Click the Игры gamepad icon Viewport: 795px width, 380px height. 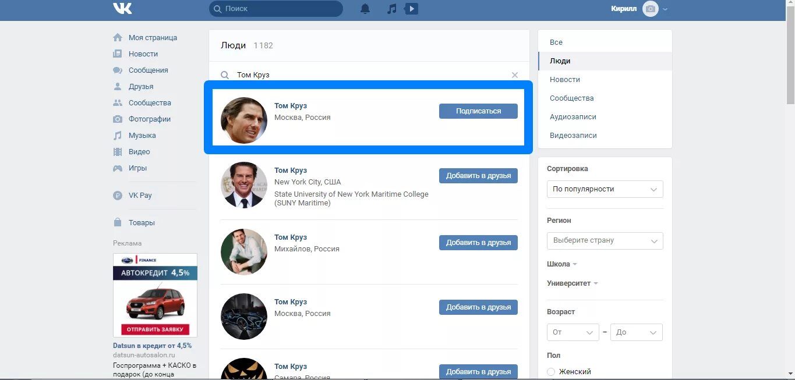118,168
